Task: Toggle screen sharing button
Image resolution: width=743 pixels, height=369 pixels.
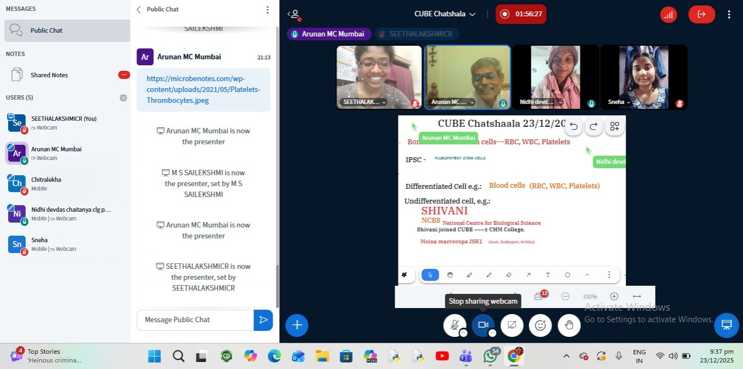Action: 512,325
